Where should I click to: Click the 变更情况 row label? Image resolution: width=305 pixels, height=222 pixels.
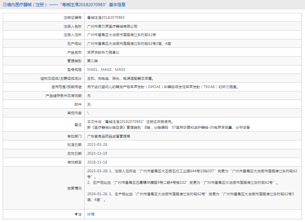(x=74, y=188)
